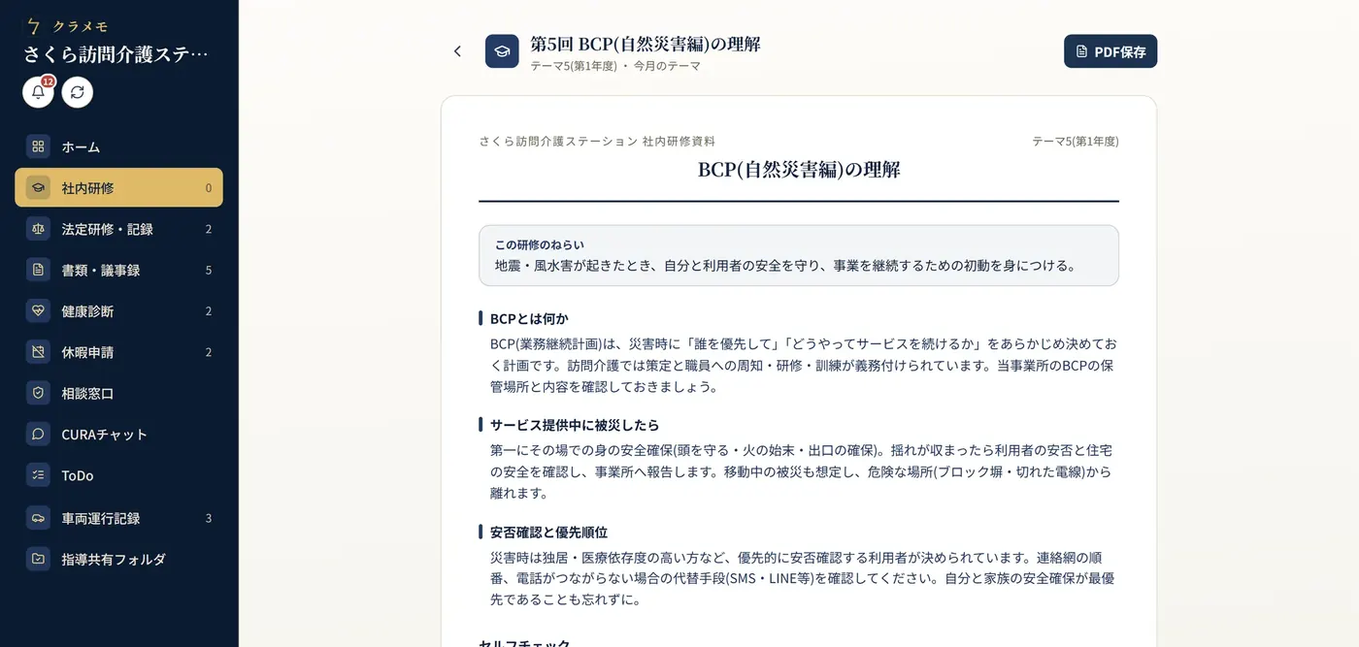Click the この研修のねらい heading

pyautogui.click(x=540, y=244)
